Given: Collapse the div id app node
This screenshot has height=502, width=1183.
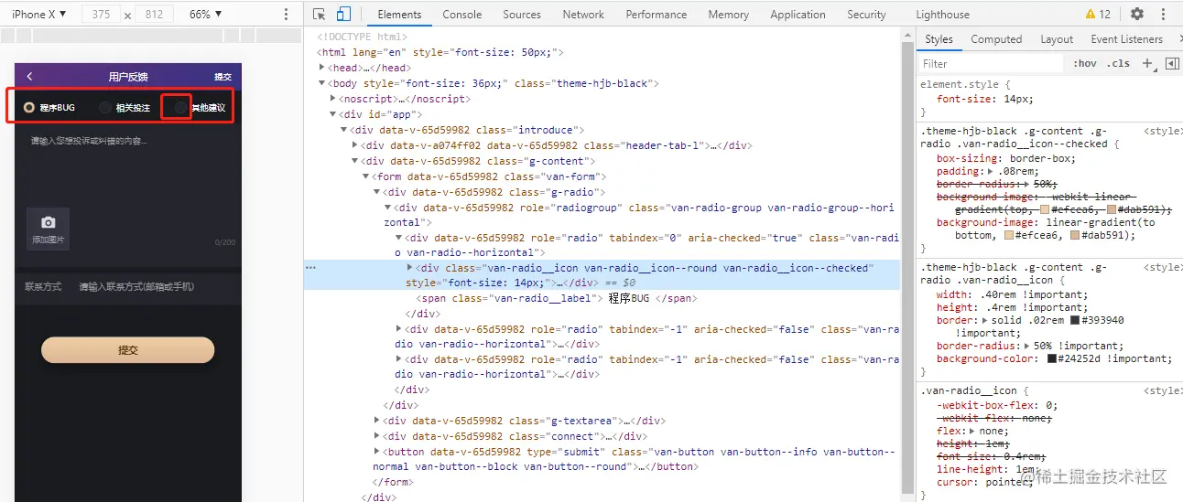Looking at the screenshot, I should 333,114.
